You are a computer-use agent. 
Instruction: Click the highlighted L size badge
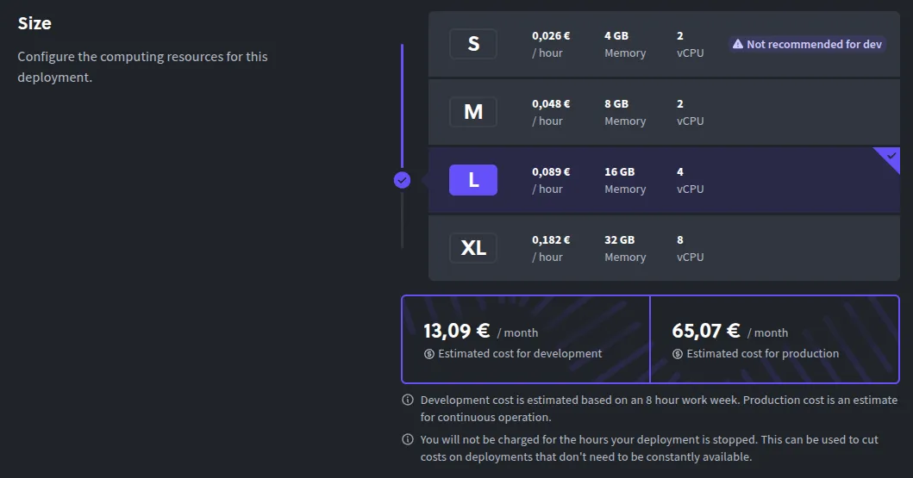(473, 180)
